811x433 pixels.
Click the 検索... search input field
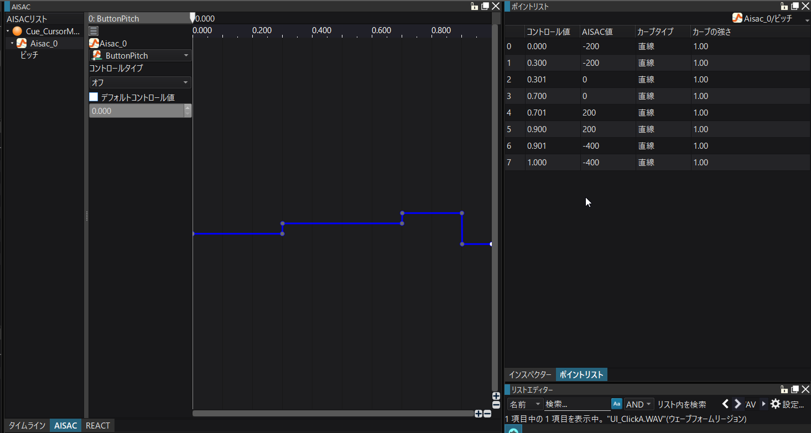578,404
